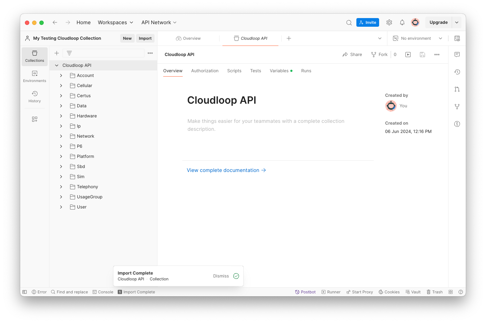Open the tabs list chevron dropdown

380,38
